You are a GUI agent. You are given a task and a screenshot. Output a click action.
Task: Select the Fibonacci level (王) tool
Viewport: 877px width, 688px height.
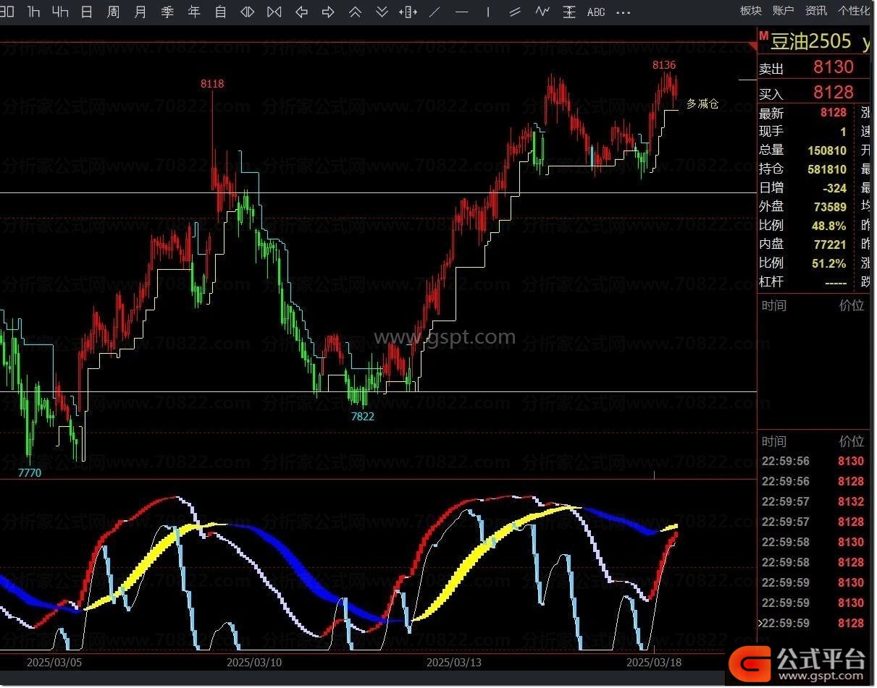(x=569, y=11)
